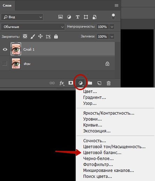Create a new group folder
Viewport: 155px width, 181px height.
(x=90, y=83)
